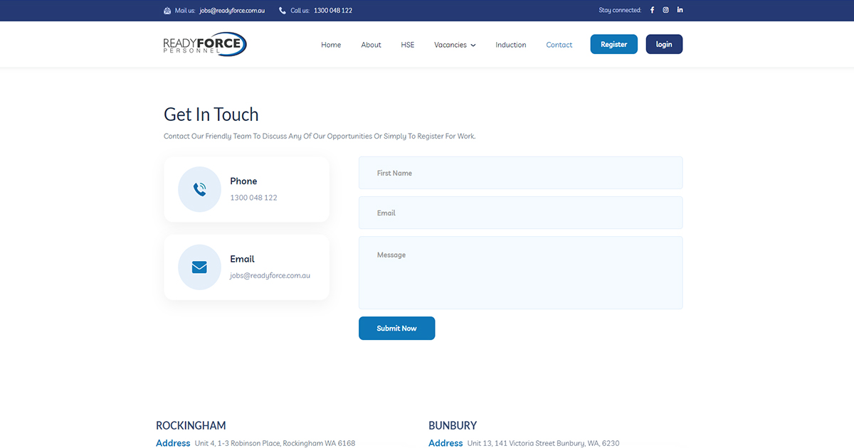This screenshot has width=854, height=448.
Task: Click the phone icon beside 'Call us'
Action: click(x=283, y=11)
